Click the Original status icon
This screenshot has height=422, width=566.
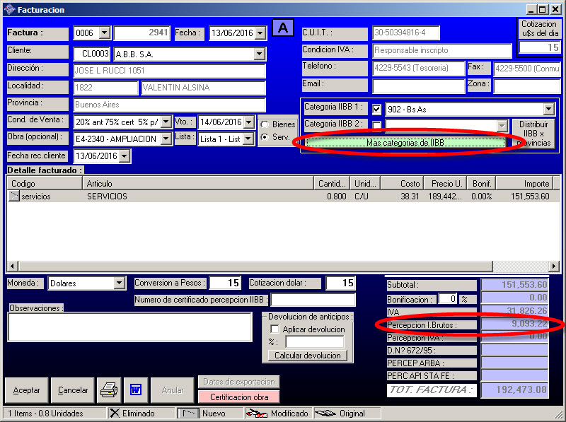click(324, 414)
